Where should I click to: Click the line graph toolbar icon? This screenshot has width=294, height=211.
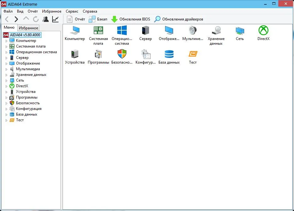click(55, 19)
